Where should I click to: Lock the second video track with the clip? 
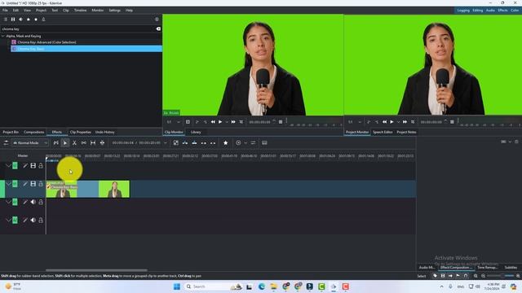[41, 184]
